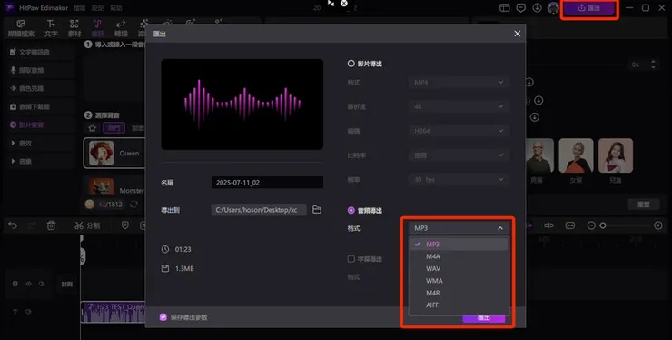Image resolution: width=672 pixels, height=340 pixels.
Task: Close the export dialog with the X
Action: coord(518,34)
